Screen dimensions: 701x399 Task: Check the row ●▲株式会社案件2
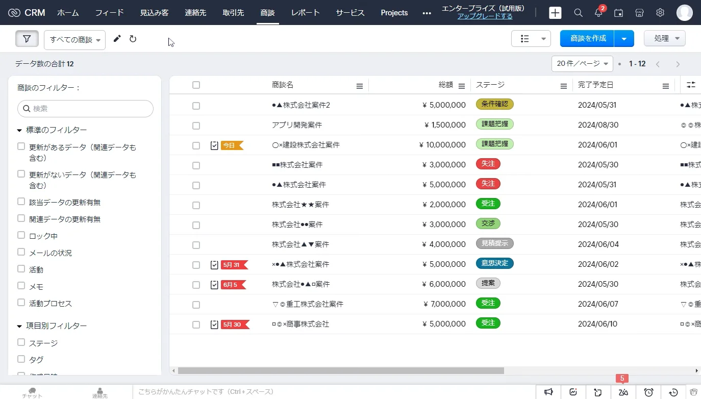pyautogui.click(x=196, y=106)
